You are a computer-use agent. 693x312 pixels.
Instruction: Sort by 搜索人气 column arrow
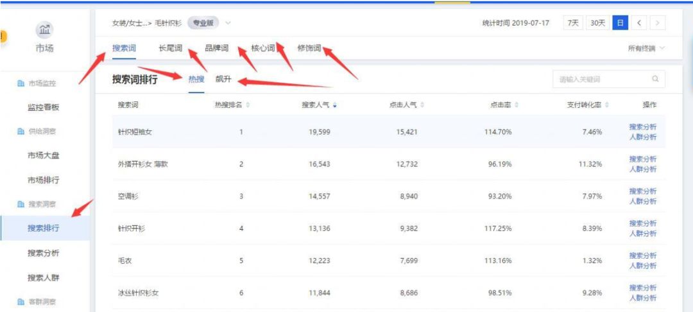[334, 105]
